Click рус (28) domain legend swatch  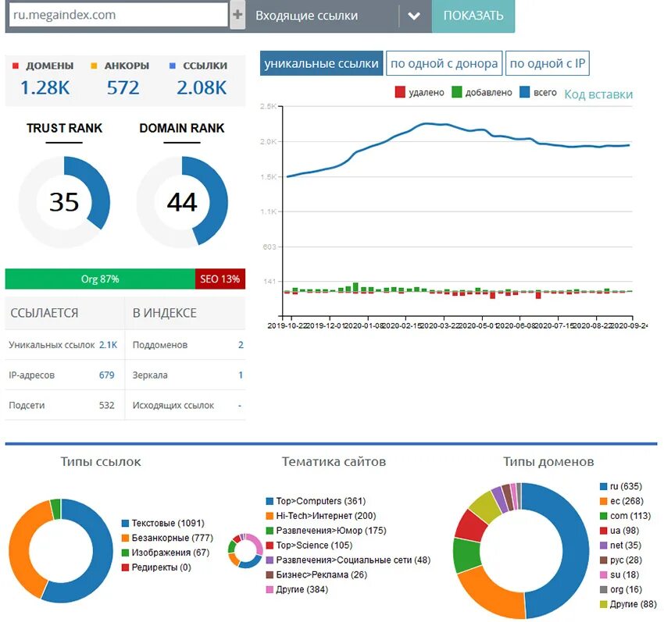click(603, 560)
